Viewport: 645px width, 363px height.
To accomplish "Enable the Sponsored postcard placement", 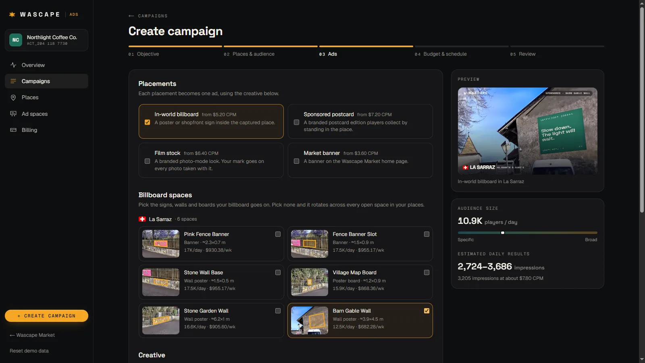I will 296,122.
